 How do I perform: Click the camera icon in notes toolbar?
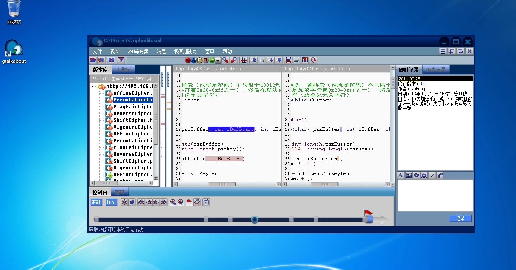[417, 175]
